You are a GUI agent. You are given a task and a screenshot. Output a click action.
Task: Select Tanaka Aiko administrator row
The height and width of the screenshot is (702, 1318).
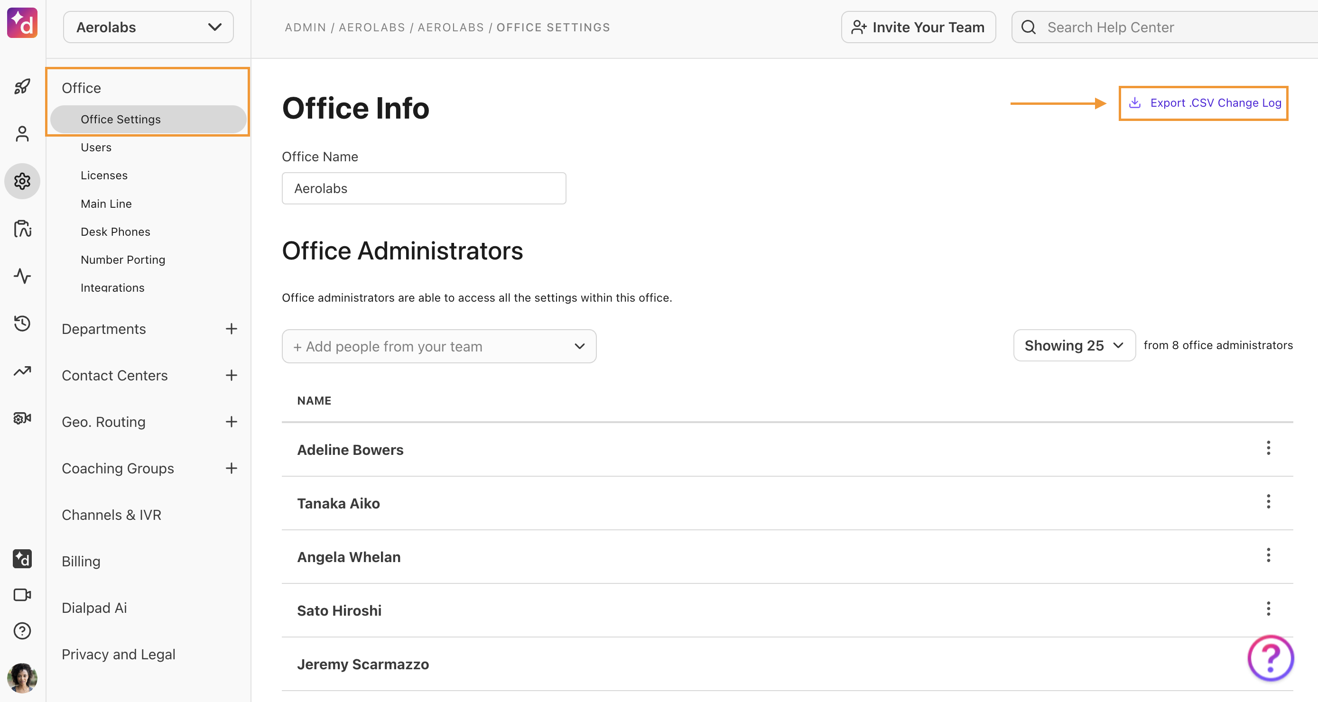(x=788, y=503)
